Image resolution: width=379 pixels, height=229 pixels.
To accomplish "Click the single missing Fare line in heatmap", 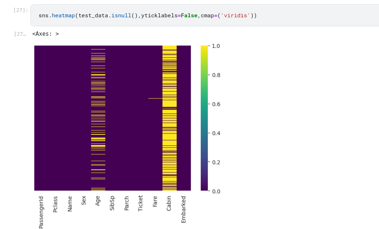I will pyautogui.click(x=155, y=98).
